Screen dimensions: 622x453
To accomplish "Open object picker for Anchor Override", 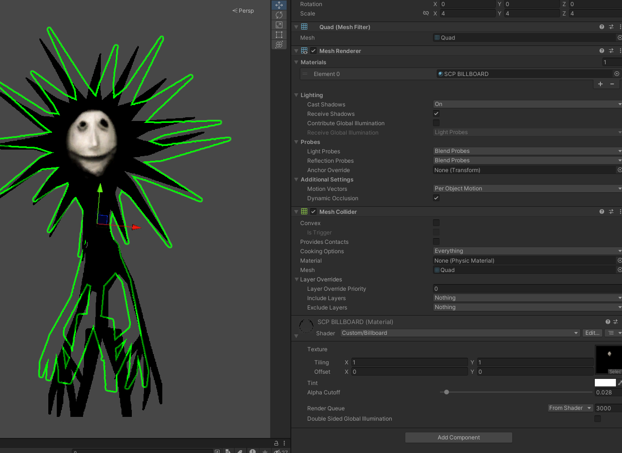I will point(619,170).
